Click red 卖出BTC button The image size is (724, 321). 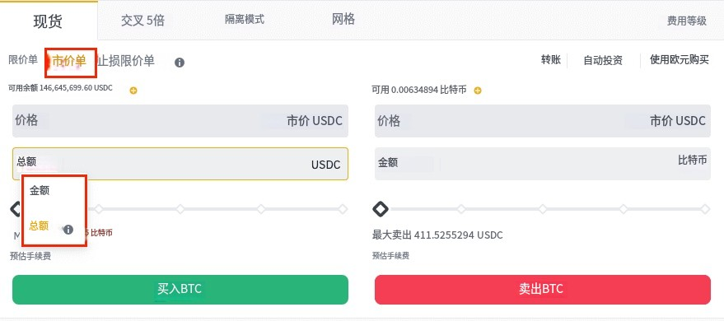click(x=543, y=290)
